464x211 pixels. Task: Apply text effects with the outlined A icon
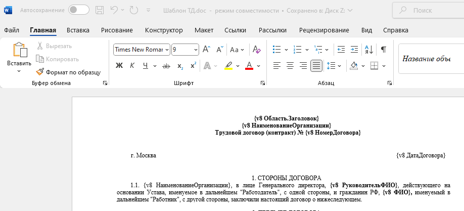point(207,66)
